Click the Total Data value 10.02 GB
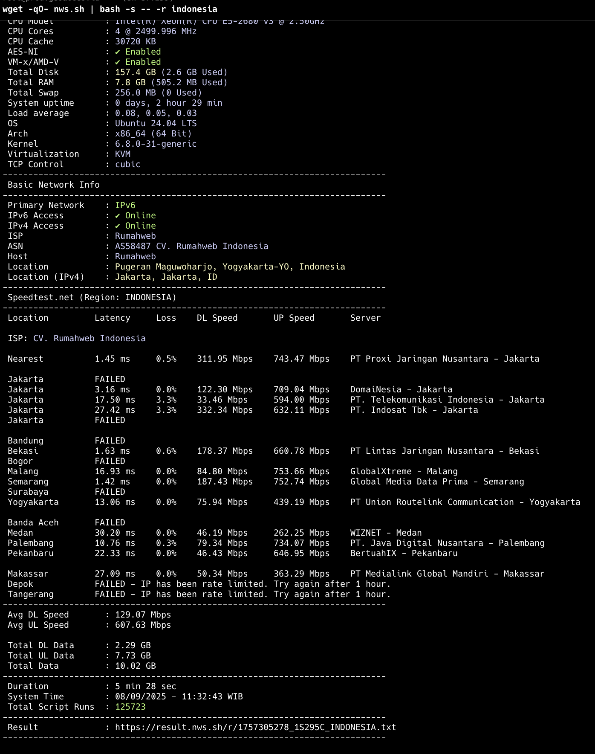 (x=136, y=666)
